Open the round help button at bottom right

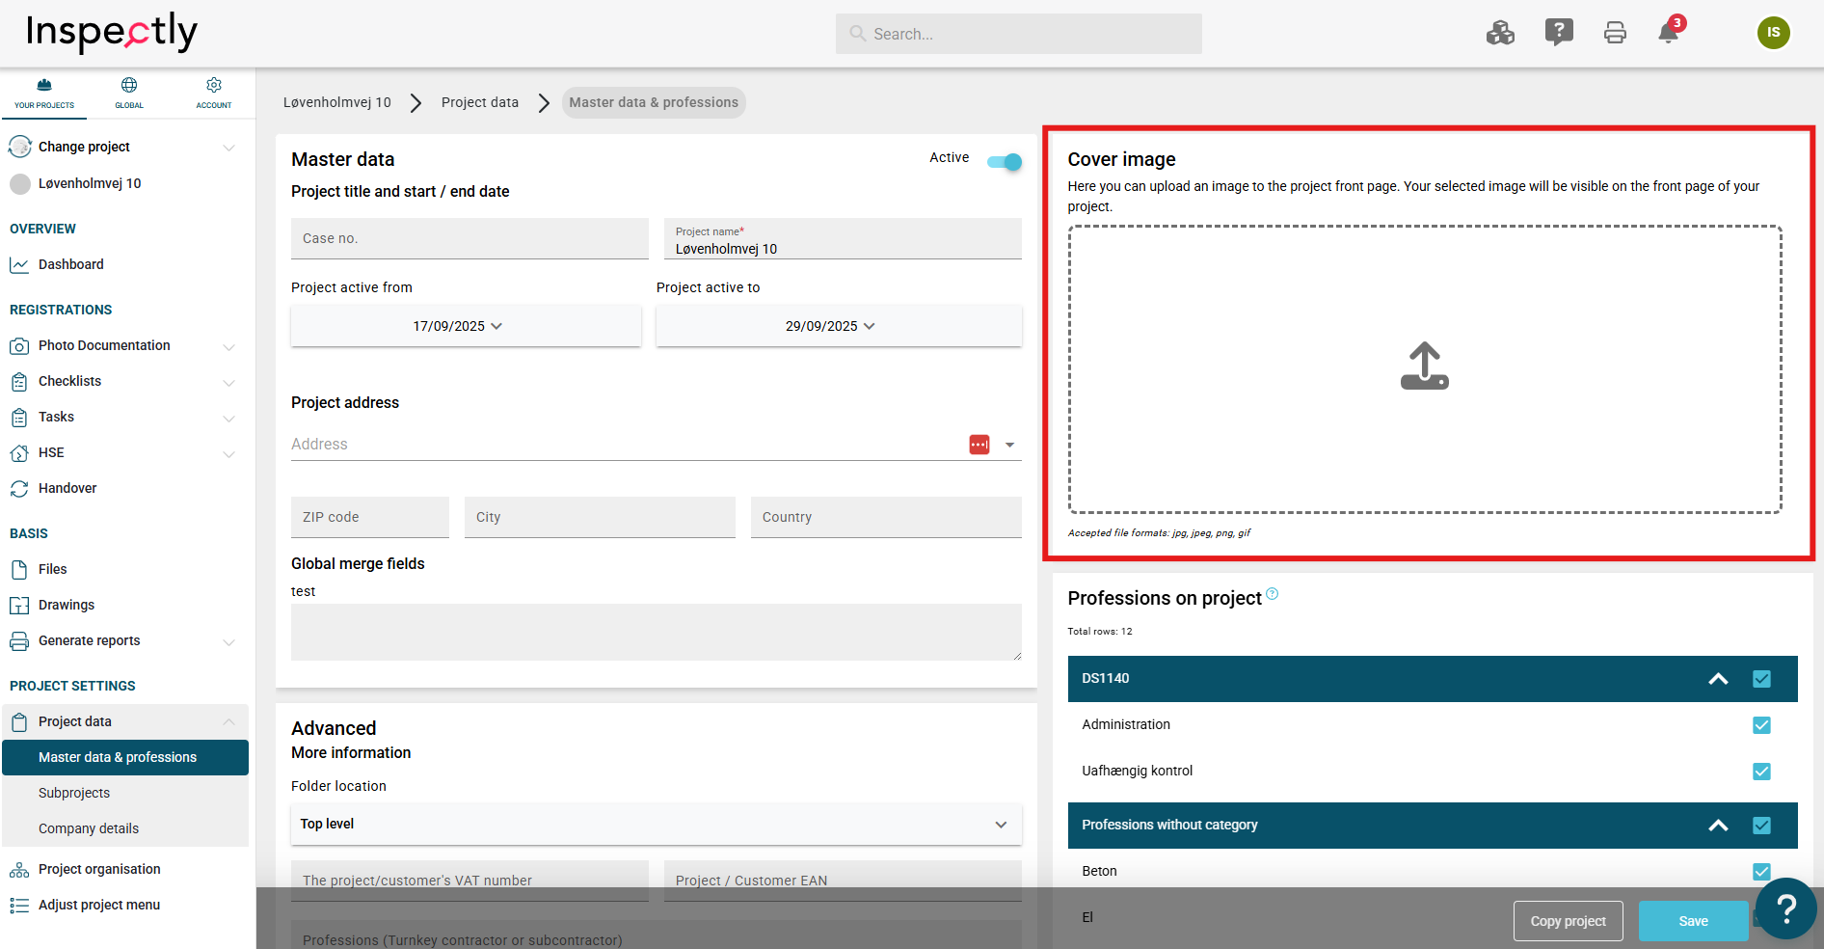[1785, 908]
